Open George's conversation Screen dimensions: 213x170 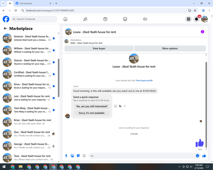pyautogui.click(x=29, y=146)
